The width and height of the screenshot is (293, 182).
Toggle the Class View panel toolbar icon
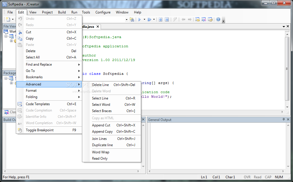[x=204, y=19]
